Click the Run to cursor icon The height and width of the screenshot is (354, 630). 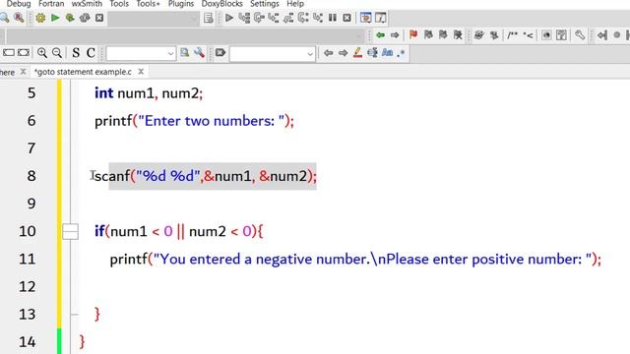pyautogui.click(x=244, y=18)
